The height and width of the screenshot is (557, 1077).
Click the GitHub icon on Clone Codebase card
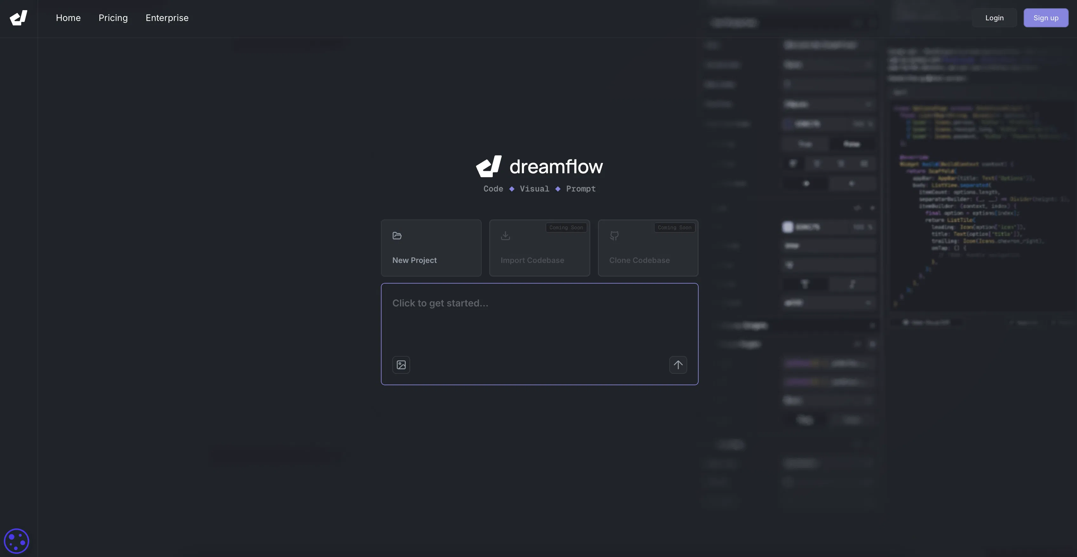(614, 235)
